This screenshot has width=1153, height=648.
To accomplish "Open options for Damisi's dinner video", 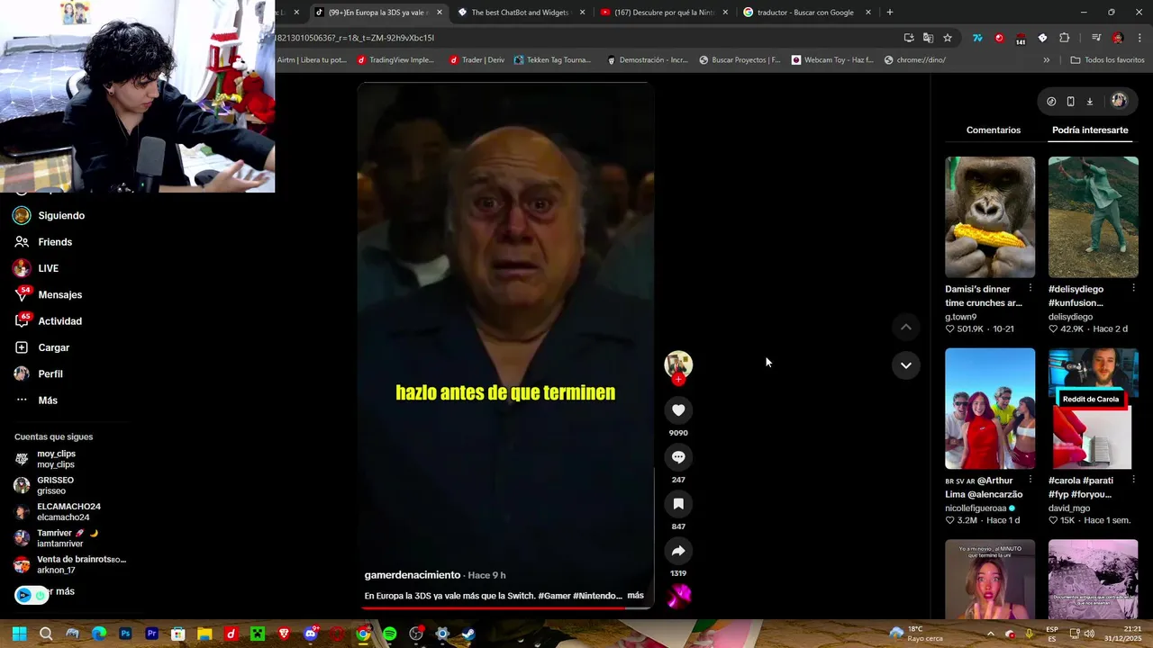I will (1030, 288).
